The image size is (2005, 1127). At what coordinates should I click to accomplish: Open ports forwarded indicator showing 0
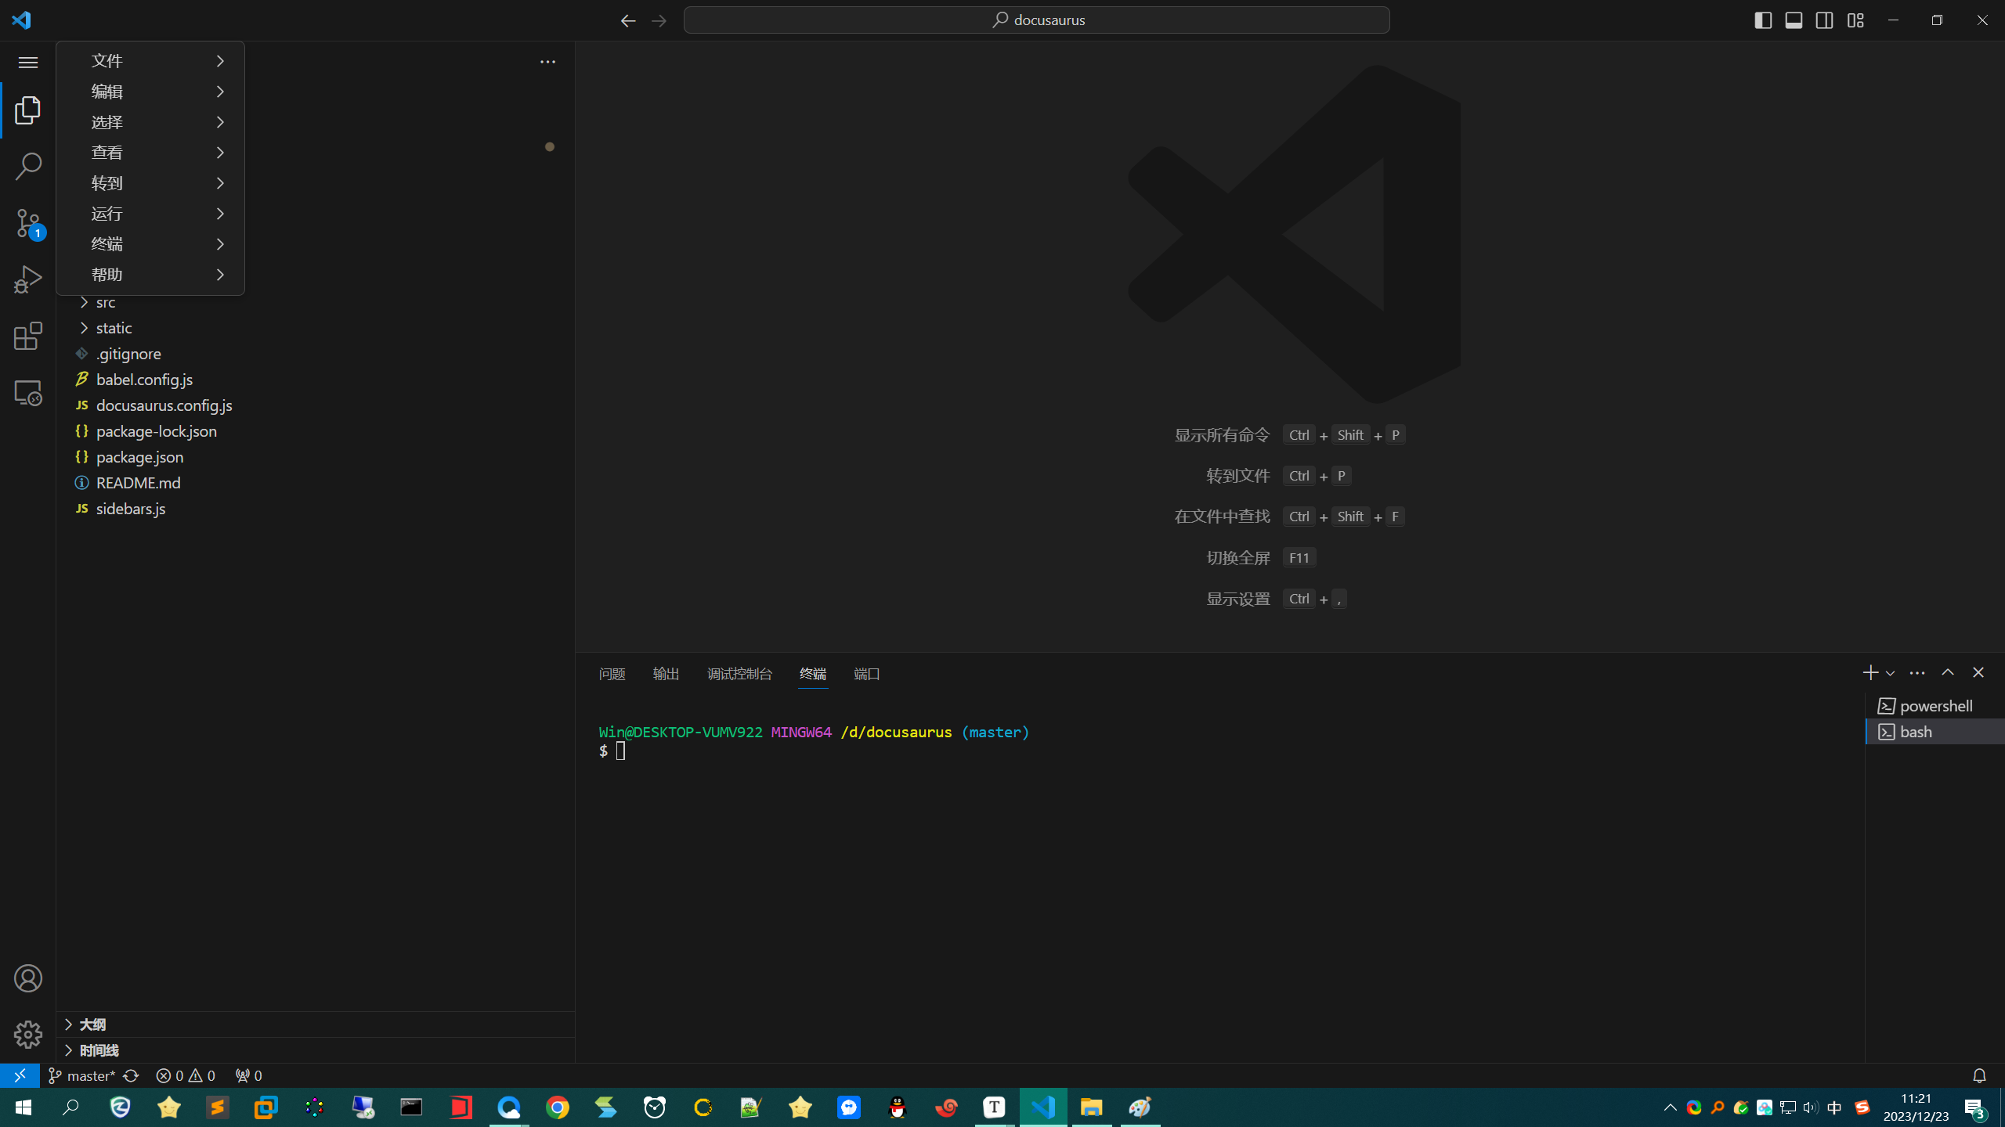pyautogui.click(x=248, y=1075)
